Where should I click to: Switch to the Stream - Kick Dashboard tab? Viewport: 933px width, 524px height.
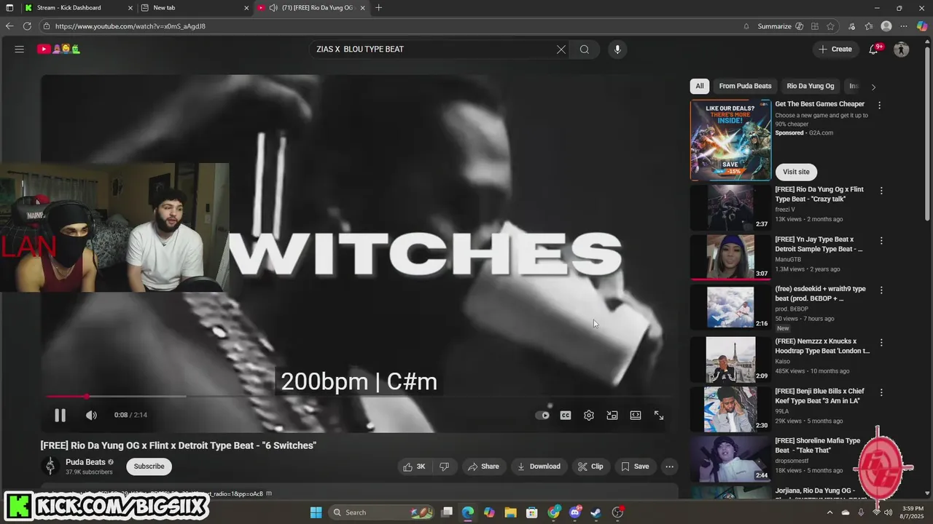tap(79, 8)
